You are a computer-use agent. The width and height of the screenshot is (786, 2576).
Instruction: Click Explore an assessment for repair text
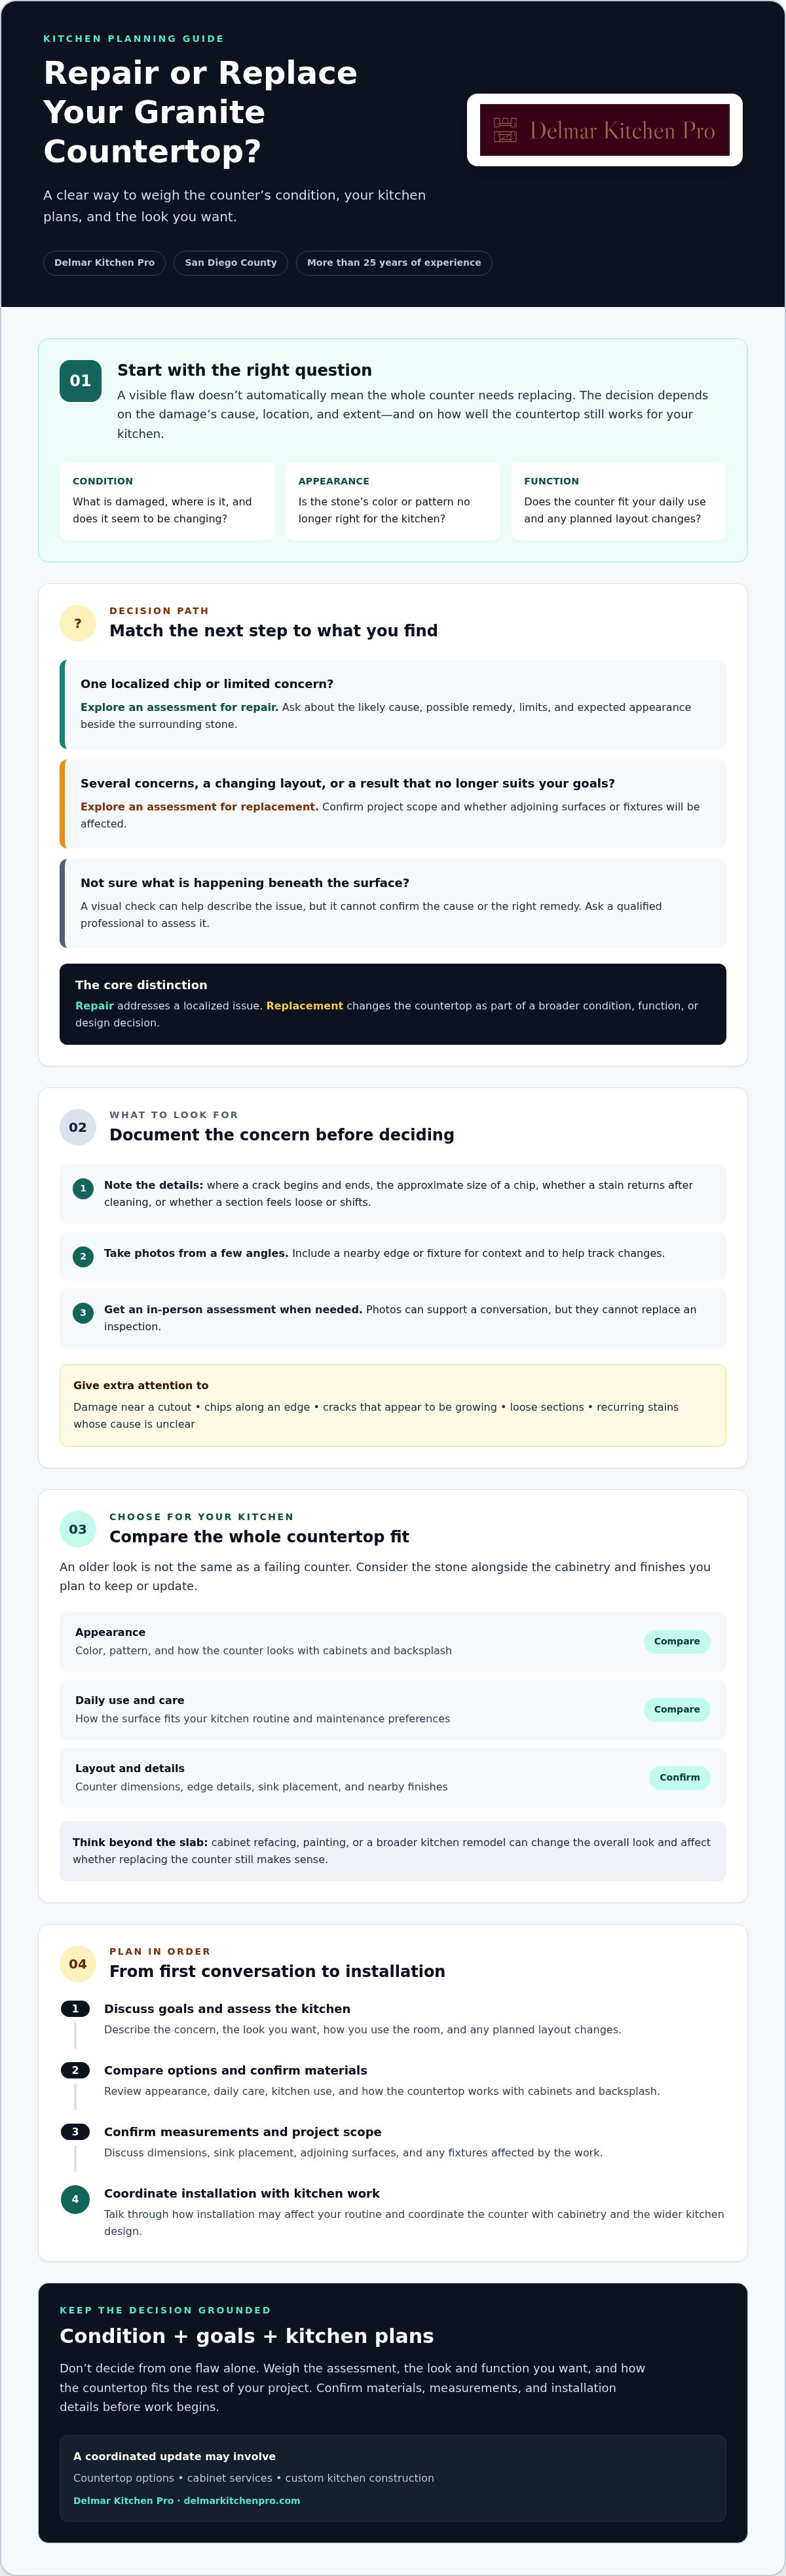click(x=179, y=707)
